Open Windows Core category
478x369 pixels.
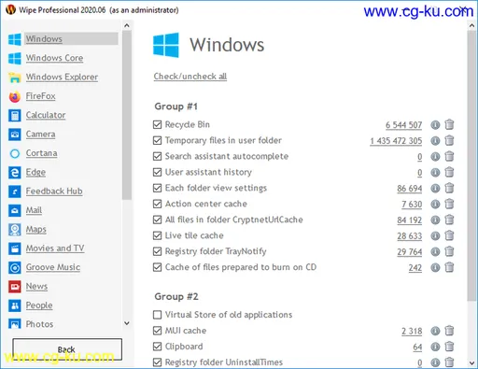click(x=54, y=58)
